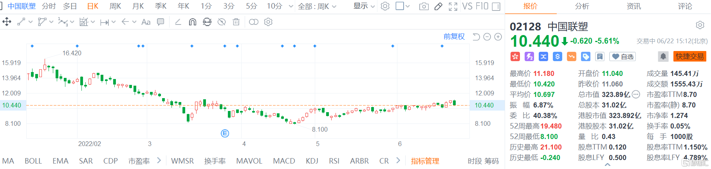This screenshot has width=711, height=169.
Task: Open 指标管理 indicator management
Action: 425,161
